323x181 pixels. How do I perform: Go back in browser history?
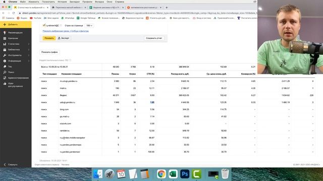click(x=4, y=13)
